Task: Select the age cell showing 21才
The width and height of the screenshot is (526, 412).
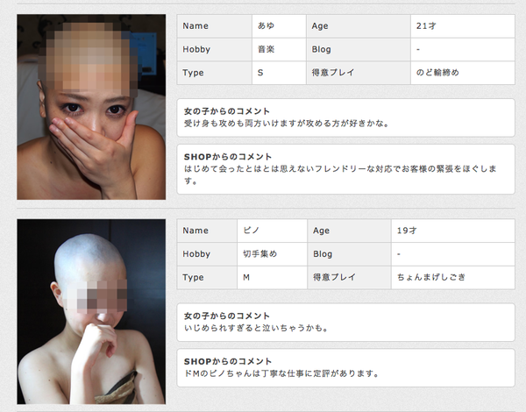Action: tap(426, 26)
